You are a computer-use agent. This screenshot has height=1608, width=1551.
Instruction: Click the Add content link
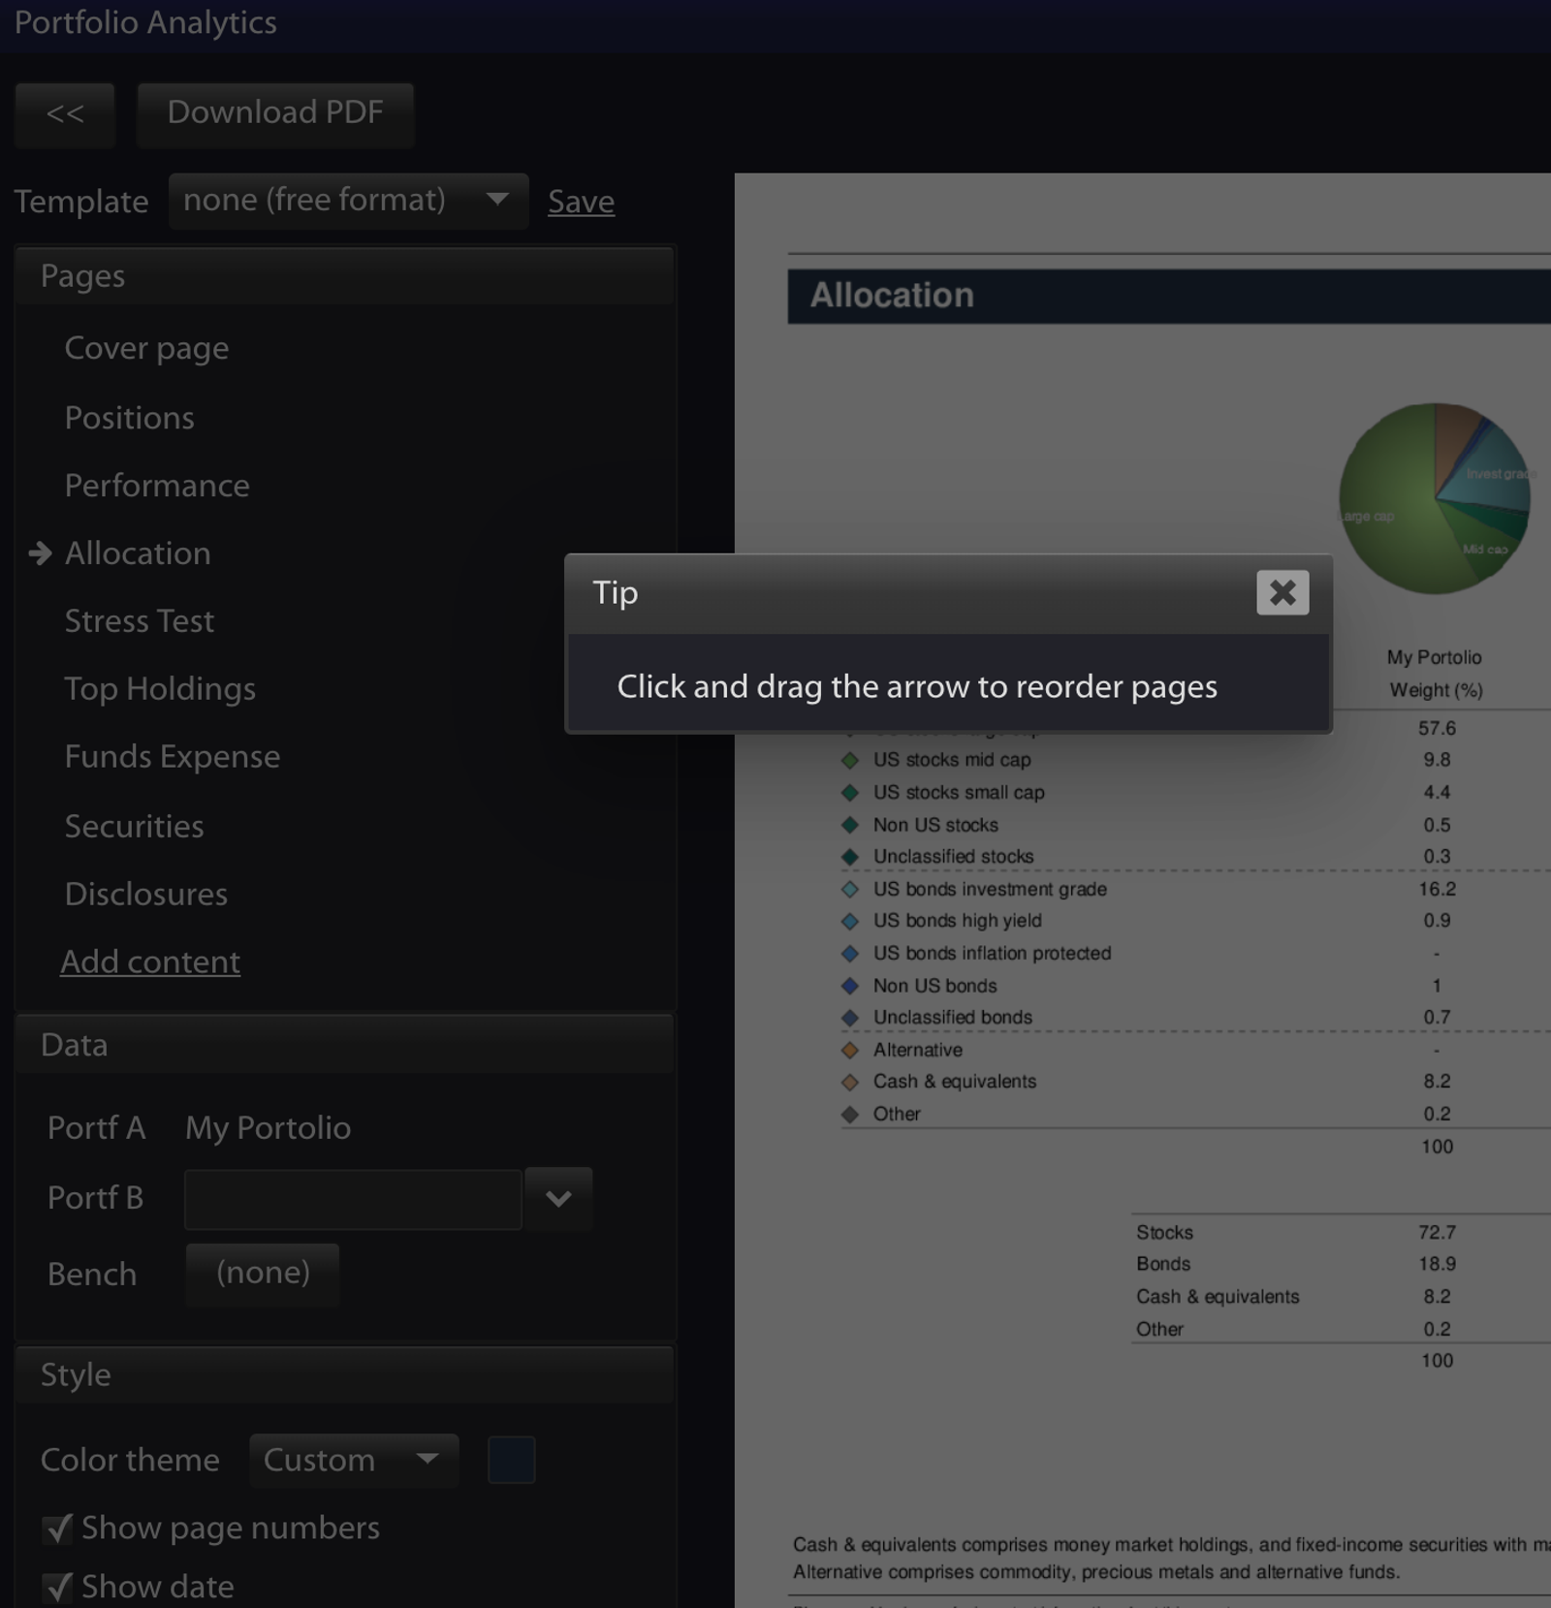[x=150, y=962]
